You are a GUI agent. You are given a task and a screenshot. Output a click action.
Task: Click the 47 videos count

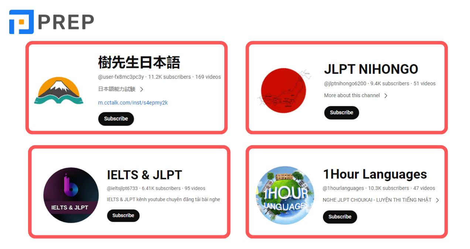[424, 188]
